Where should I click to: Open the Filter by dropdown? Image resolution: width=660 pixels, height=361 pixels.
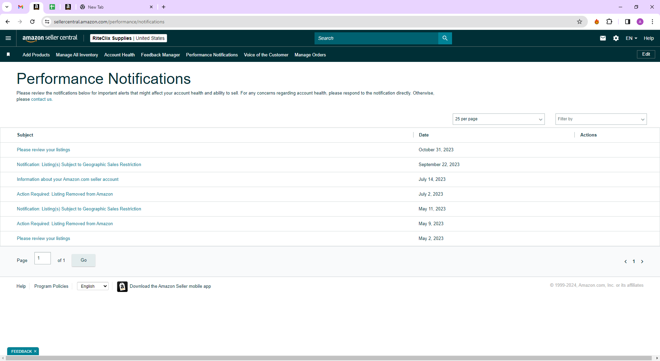[x=601, y=119]
